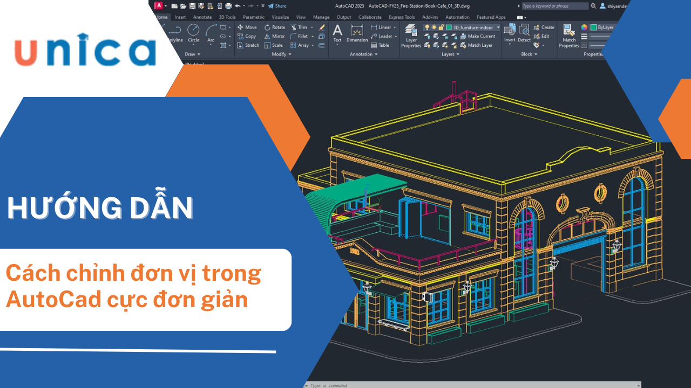Viewport: 691px width, 388px height.
Task: Select the Ellipse tool icon
Action: 223,36
